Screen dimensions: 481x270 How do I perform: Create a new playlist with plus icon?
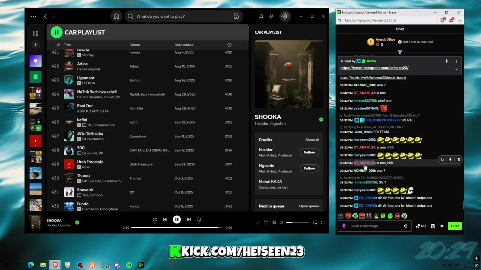point(35,45)
